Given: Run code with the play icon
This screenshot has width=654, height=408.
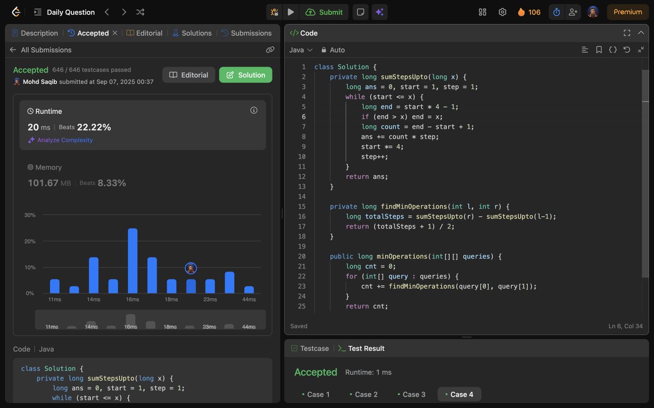Looking at the screenshot, I should pos(290,12).
